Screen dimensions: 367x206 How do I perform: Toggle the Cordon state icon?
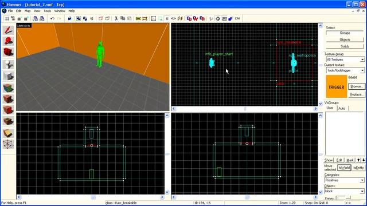(138, 18)
